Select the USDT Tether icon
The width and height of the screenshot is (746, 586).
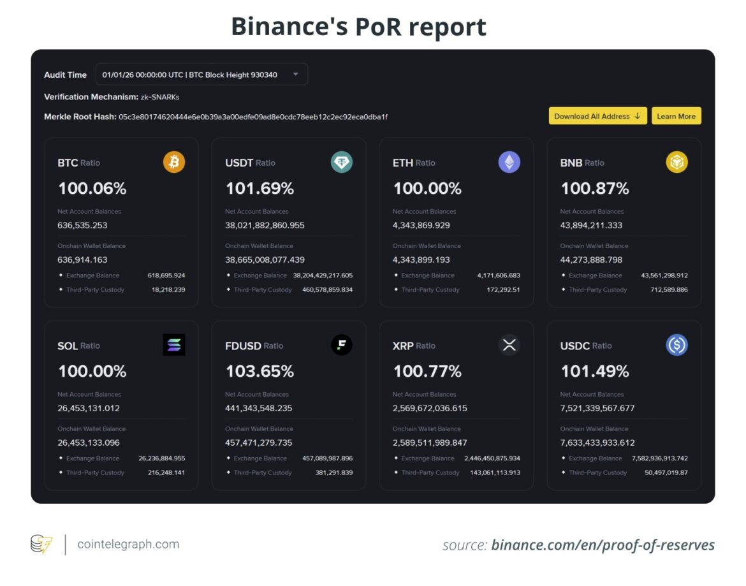(x=341, y=162)
